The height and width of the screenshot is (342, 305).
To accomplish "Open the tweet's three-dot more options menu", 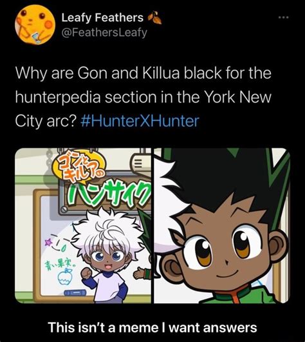I will click(284, 17).
